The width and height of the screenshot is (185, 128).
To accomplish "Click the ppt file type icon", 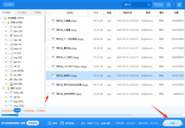I will pos(12,62).
